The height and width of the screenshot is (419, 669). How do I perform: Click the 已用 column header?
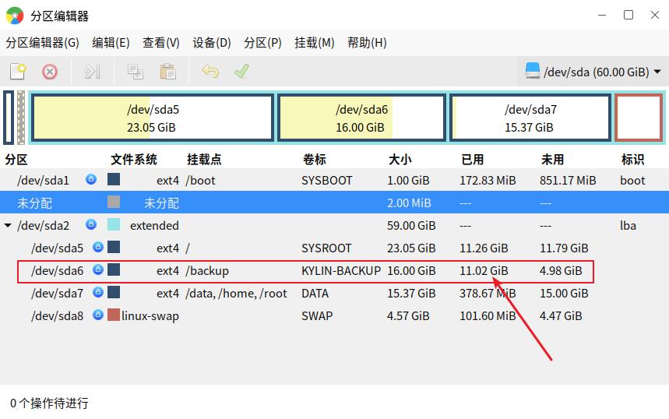click(x=472, y=160)
